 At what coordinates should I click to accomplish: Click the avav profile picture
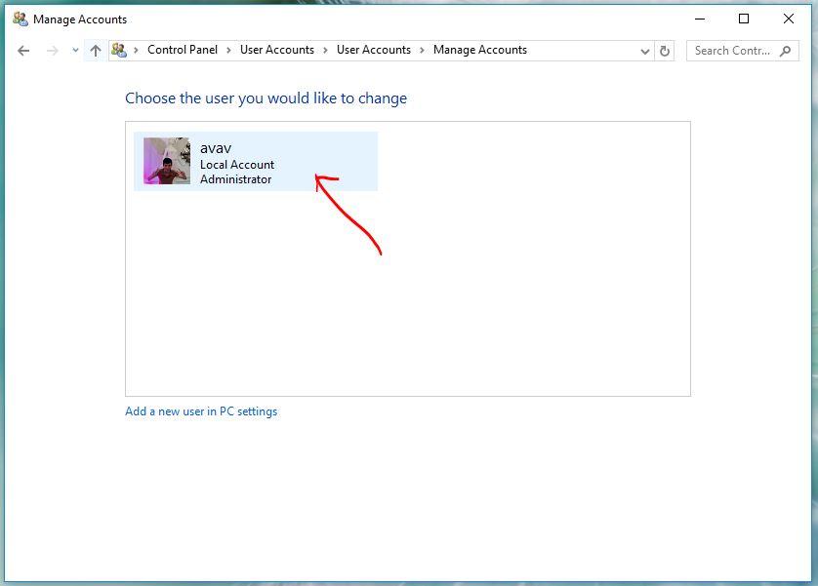[x=167, y=161]
